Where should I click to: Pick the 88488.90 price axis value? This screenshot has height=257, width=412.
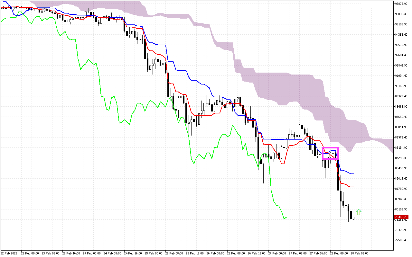point(402,107)
